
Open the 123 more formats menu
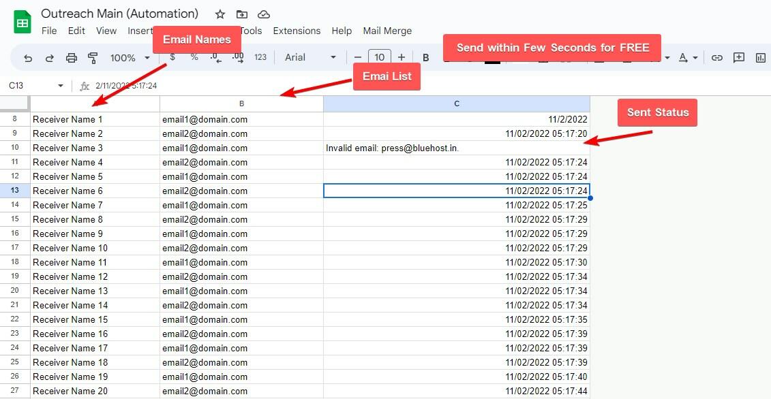coord(260,57)
